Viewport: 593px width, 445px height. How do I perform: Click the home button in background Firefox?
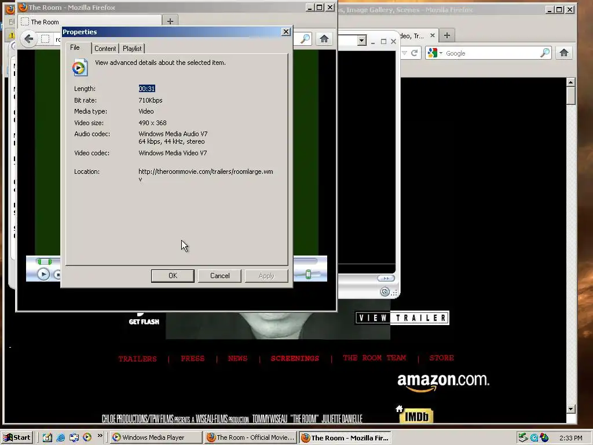[x=564, y=53]
